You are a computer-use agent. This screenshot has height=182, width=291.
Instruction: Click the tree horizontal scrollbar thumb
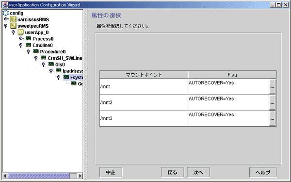point(39,176)
